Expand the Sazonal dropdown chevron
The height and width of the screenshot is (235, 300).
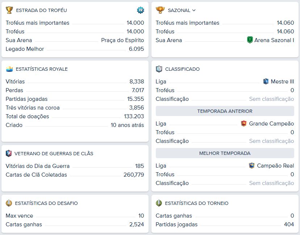(x=194, y=11)
